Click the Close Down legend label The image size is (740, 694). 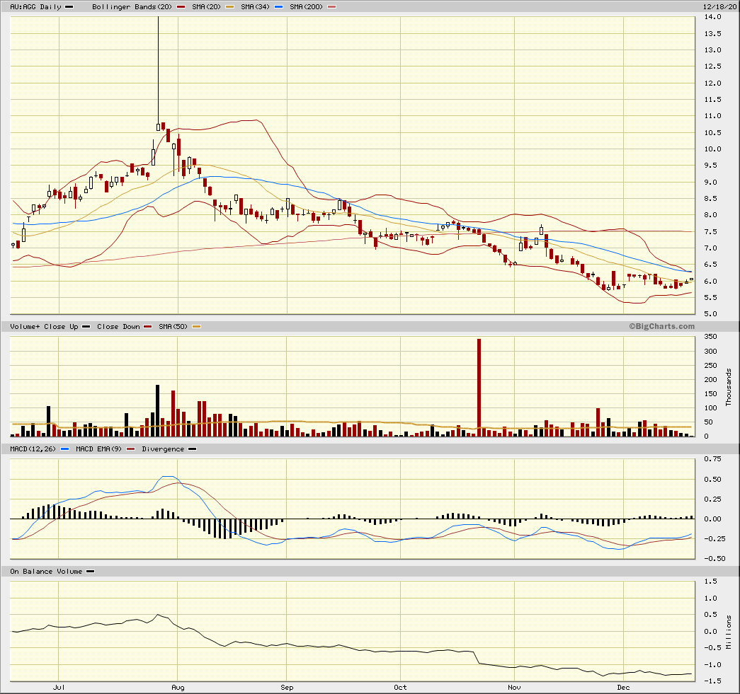[x=118, y=327]
